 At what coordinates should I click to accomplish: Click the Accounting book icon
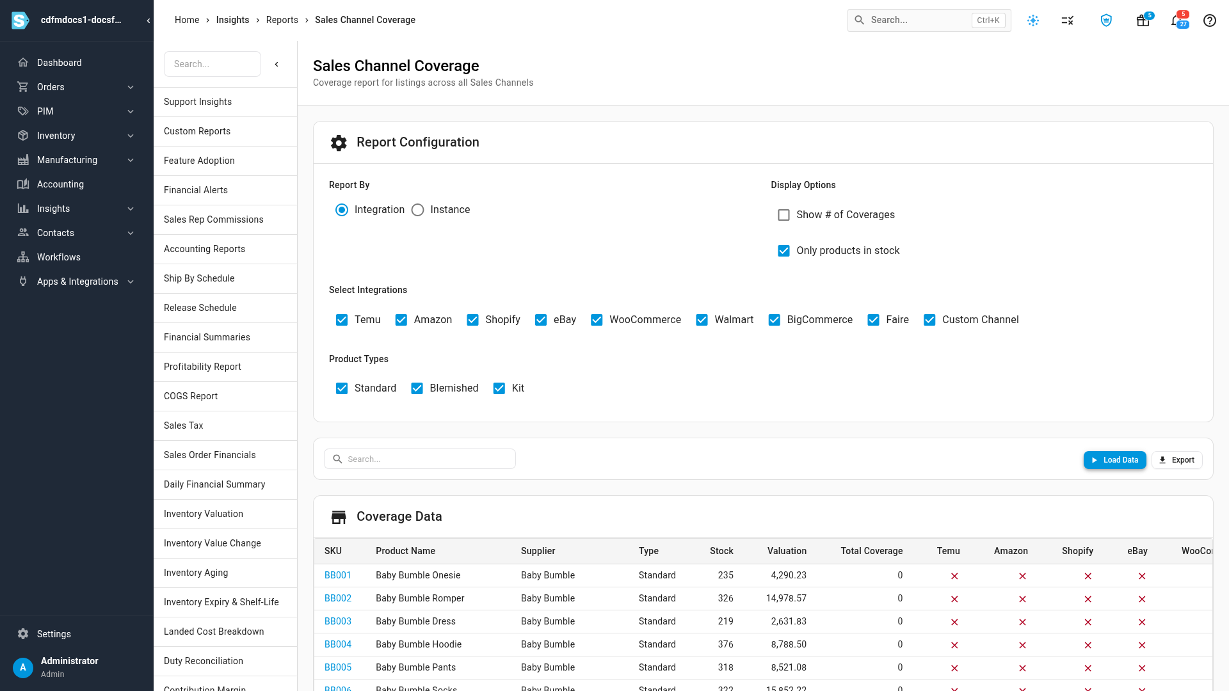tap(23, 184)
